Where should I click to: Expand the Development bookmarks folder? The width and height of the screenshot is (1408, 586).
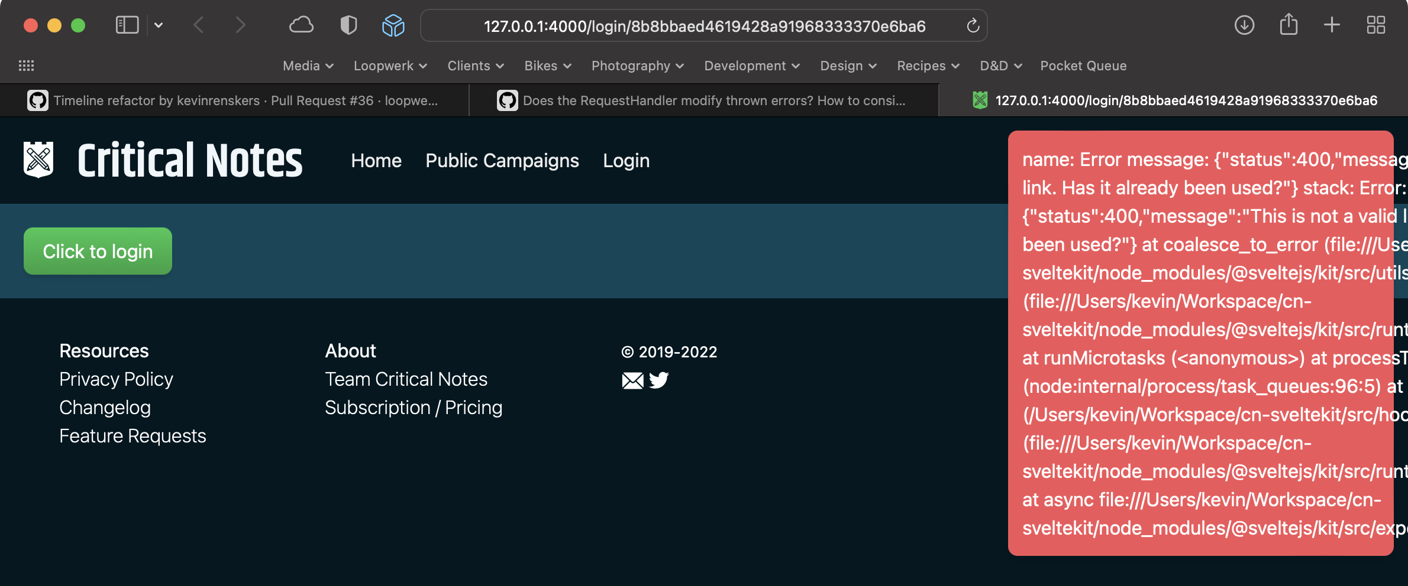[752, 66]
